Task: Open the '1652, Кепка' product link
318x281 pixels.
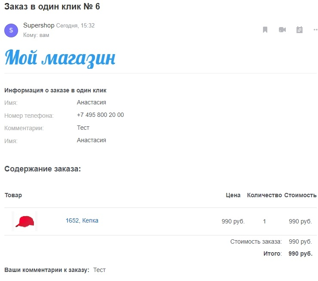Action: [82, 220]
